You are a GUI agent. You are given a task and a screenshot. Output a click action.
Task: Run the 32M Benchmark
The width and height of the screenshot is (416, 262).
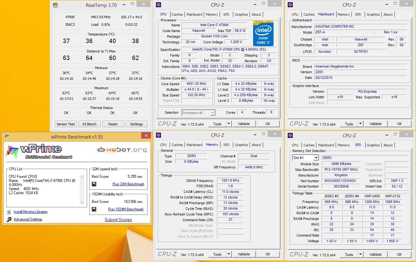click(128, 184)
